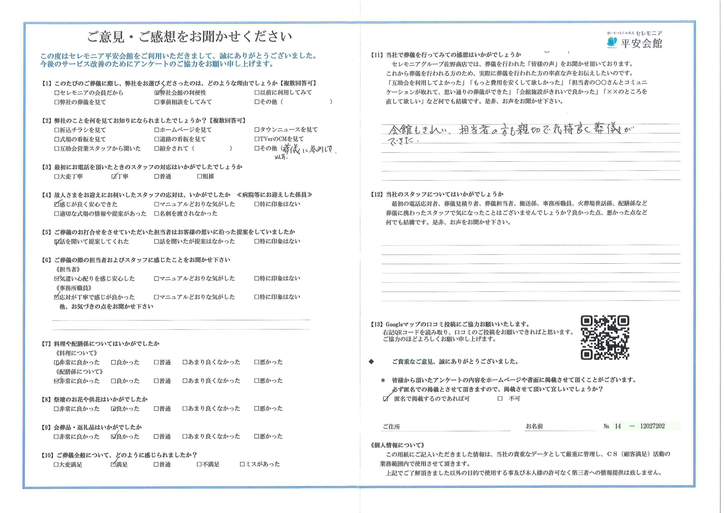
Task: Click the form number 12027202
Action: coord(652,426)
